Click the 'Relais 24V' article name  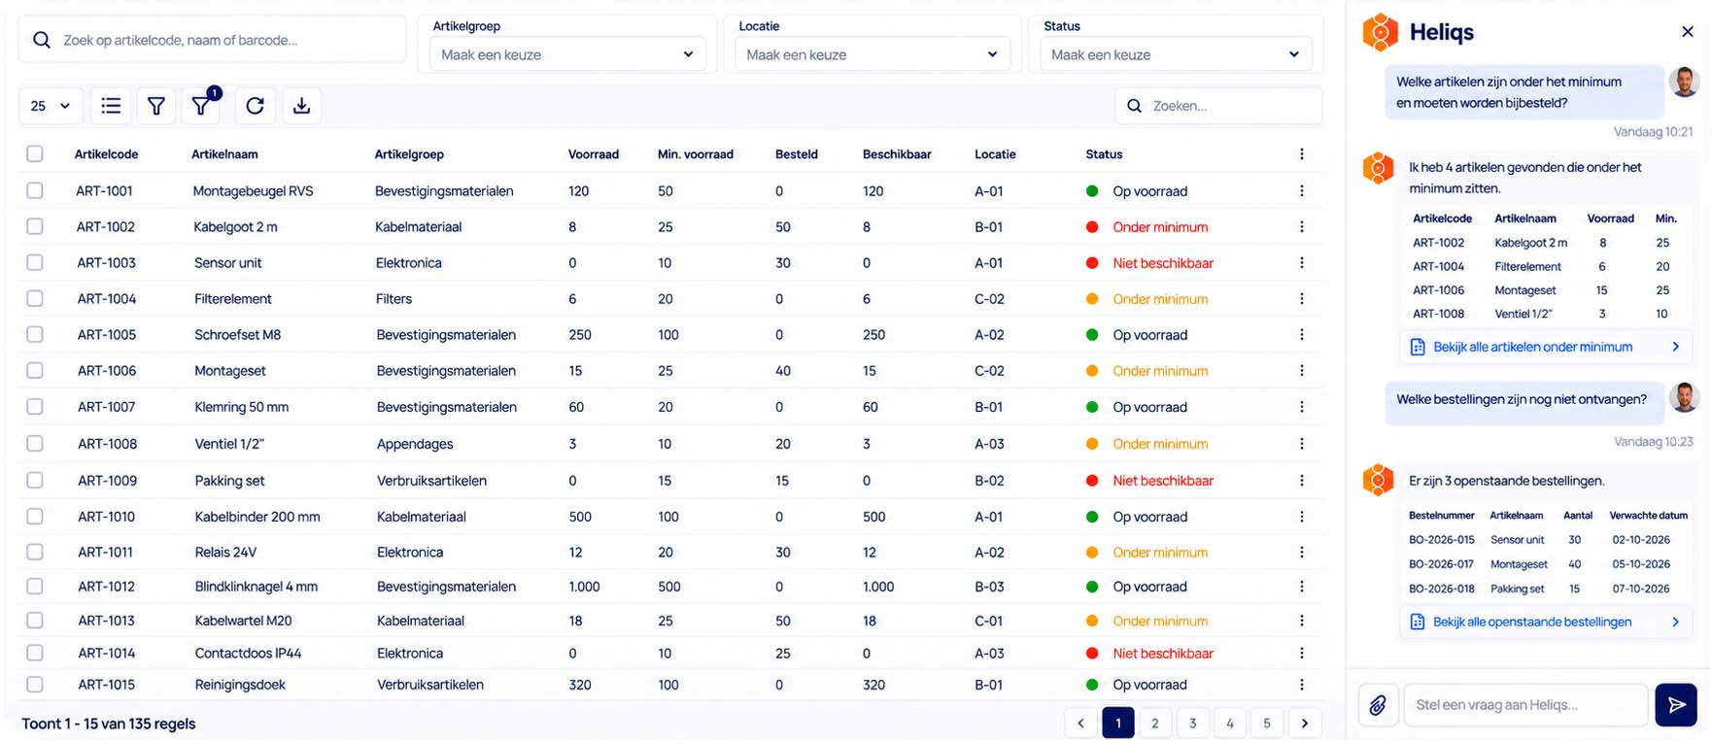tap(225, 553)
